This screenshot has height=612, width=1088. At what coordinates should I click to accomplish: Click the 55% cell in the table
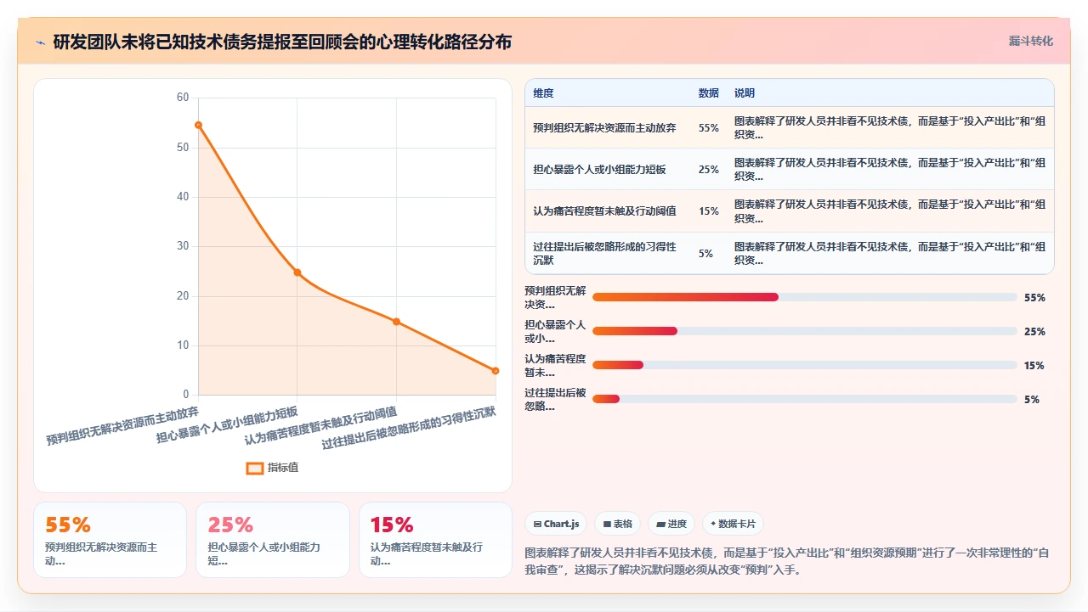coord(709,128)
